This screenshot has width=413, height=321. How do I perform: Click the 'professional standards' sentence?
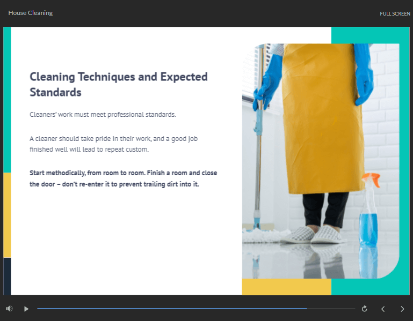(x=103, y=115)
